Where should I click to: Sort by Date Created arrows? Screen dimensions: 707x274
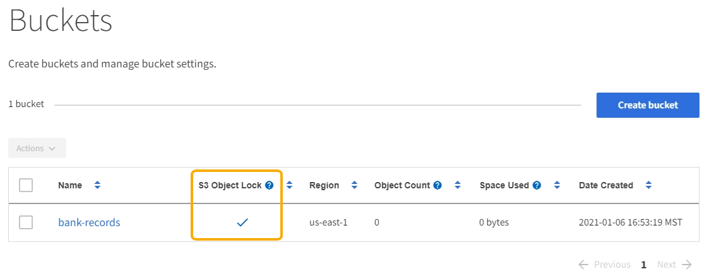tap(649, 185)
